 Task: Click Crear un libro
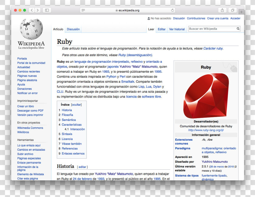pyautogui.click(x=25, y=106)
